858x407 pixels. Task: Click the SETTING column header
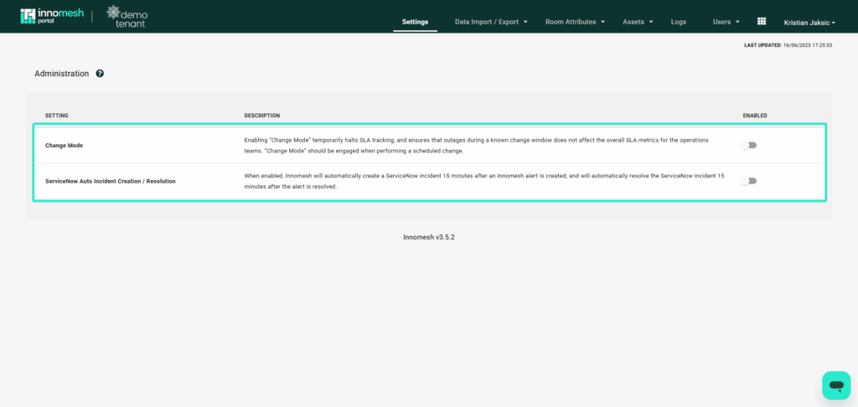(x=56, y=116)
